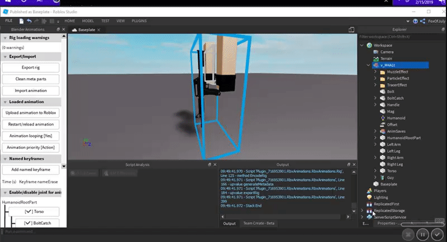Image resolution: width=447 pixels, height=242 pixels.
Task: Toggle the BoltCatch joint checkbox
Action: pos(27,223)
